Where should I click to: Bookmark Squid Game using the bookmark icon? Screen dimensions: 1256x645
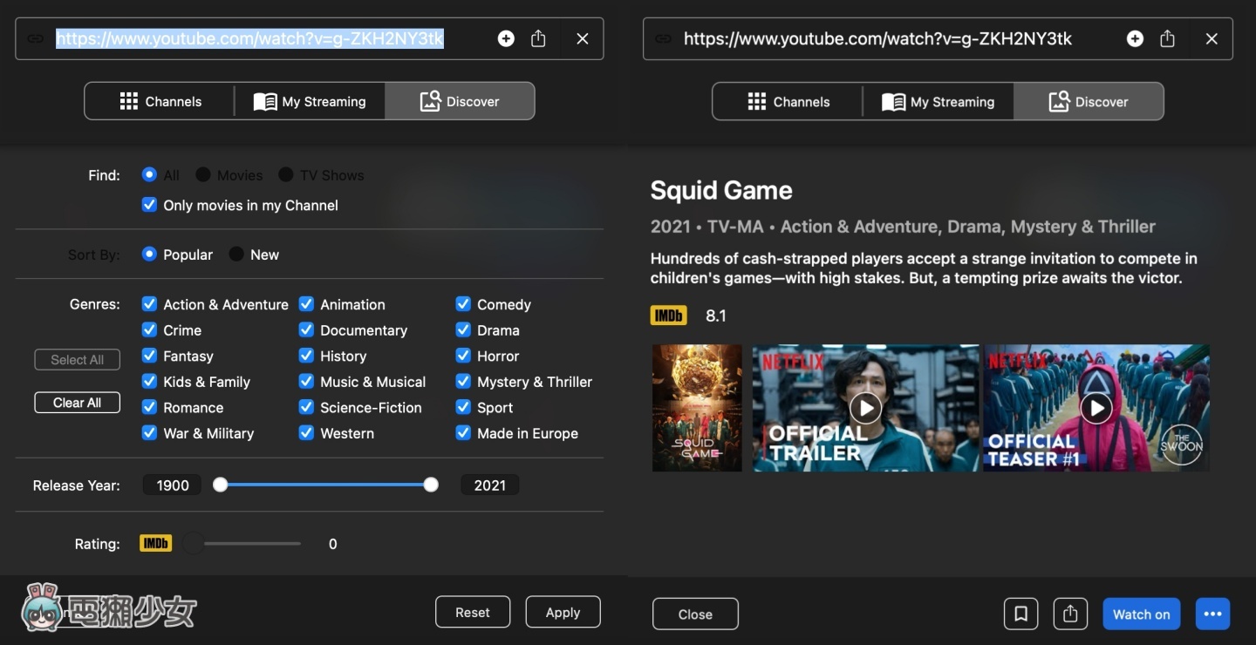click(1020, 614)
